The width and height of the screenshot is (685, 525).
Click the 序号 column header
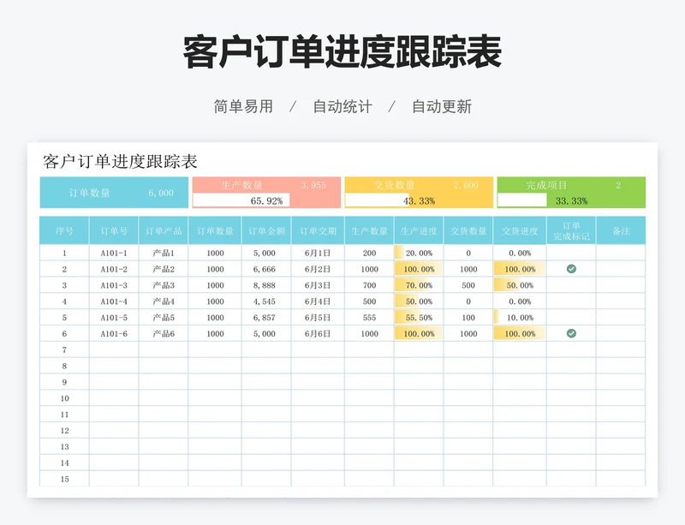64,230
